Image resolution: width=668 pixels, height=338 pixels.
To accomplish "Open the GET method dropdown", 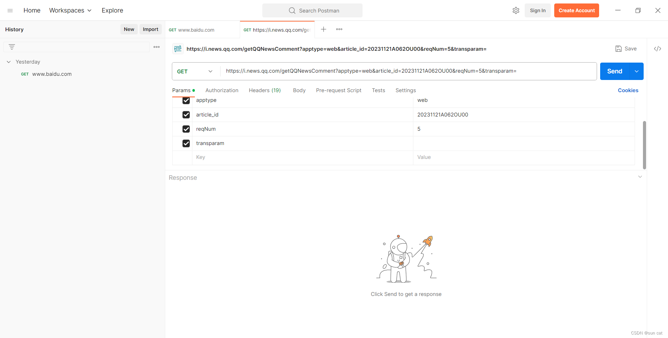I will coord(196,71).
